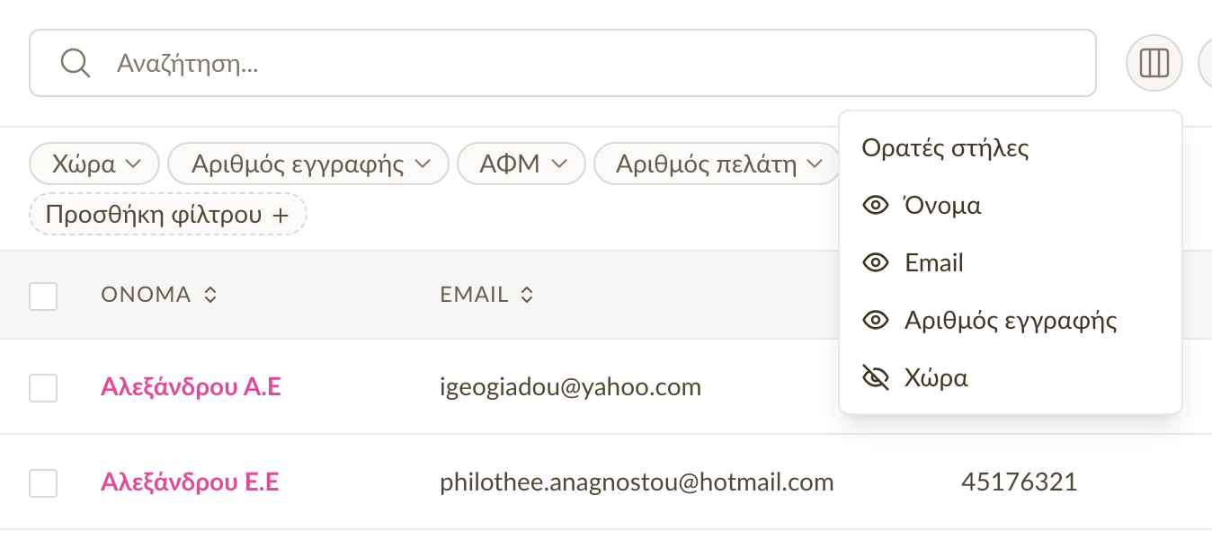Toggle eye icon for Όνομα column
This screenshot has width=1212, height=557.
click(875, 206)
